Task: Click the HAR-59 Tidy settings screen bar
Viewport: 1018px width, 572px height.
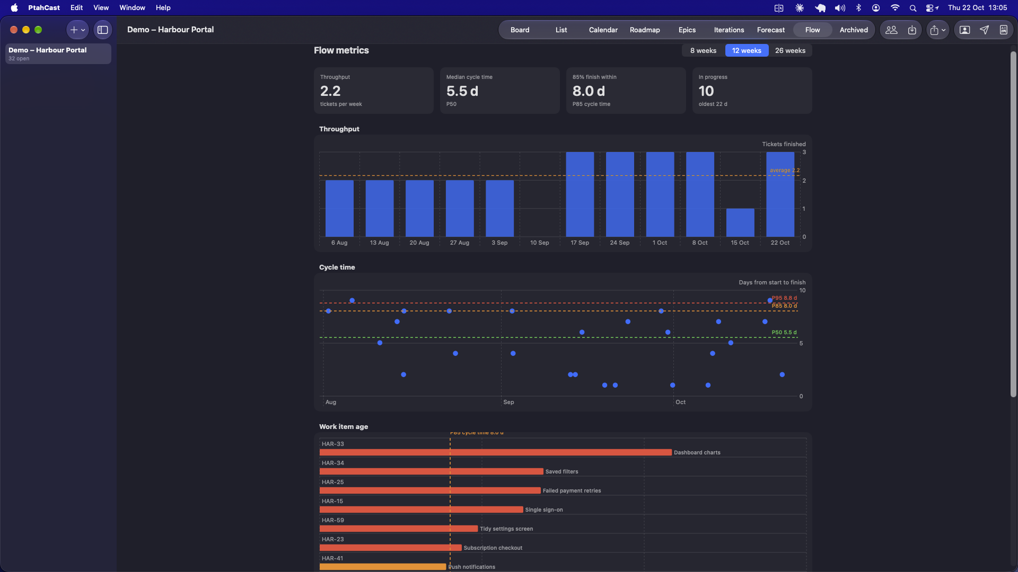Action: [x=399, y=529]
